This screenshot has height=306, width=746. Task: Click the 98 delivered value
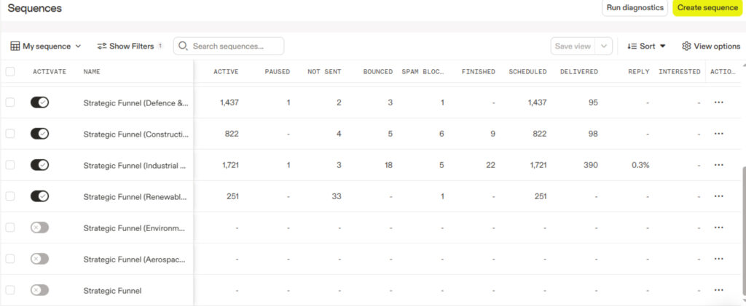(x=593, y=134)
